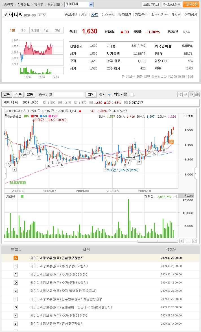This screenshot has height=332, width=201.
Task: Select the 1일 mini chart tab
Action: point(12,30)
